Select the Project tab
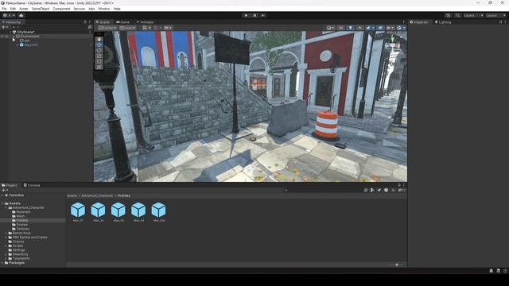 point(10,185)
